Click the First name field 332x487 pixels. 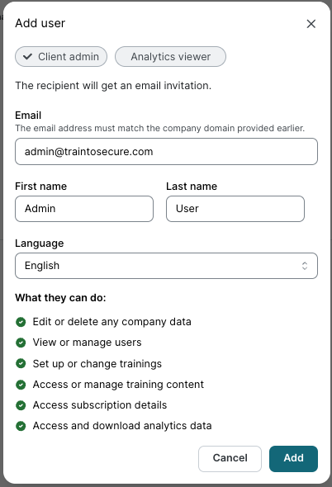click(x=84, y=209)
